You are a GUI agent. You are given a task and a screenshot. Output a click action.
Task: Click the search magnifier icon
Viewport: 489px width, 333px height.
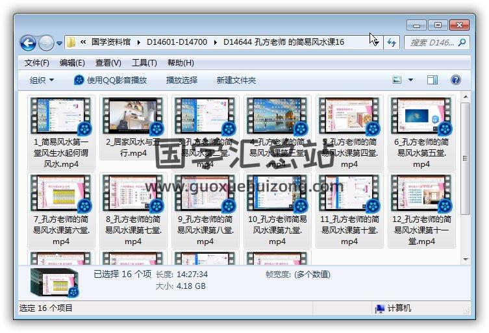click(x=462, y=43)
